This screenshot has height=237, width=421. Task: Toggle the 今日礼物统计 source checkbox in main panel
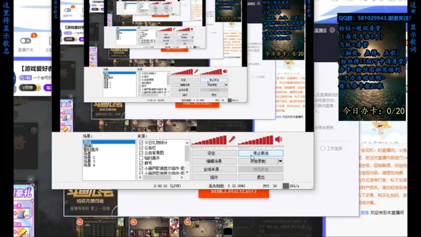pos(141,143)
